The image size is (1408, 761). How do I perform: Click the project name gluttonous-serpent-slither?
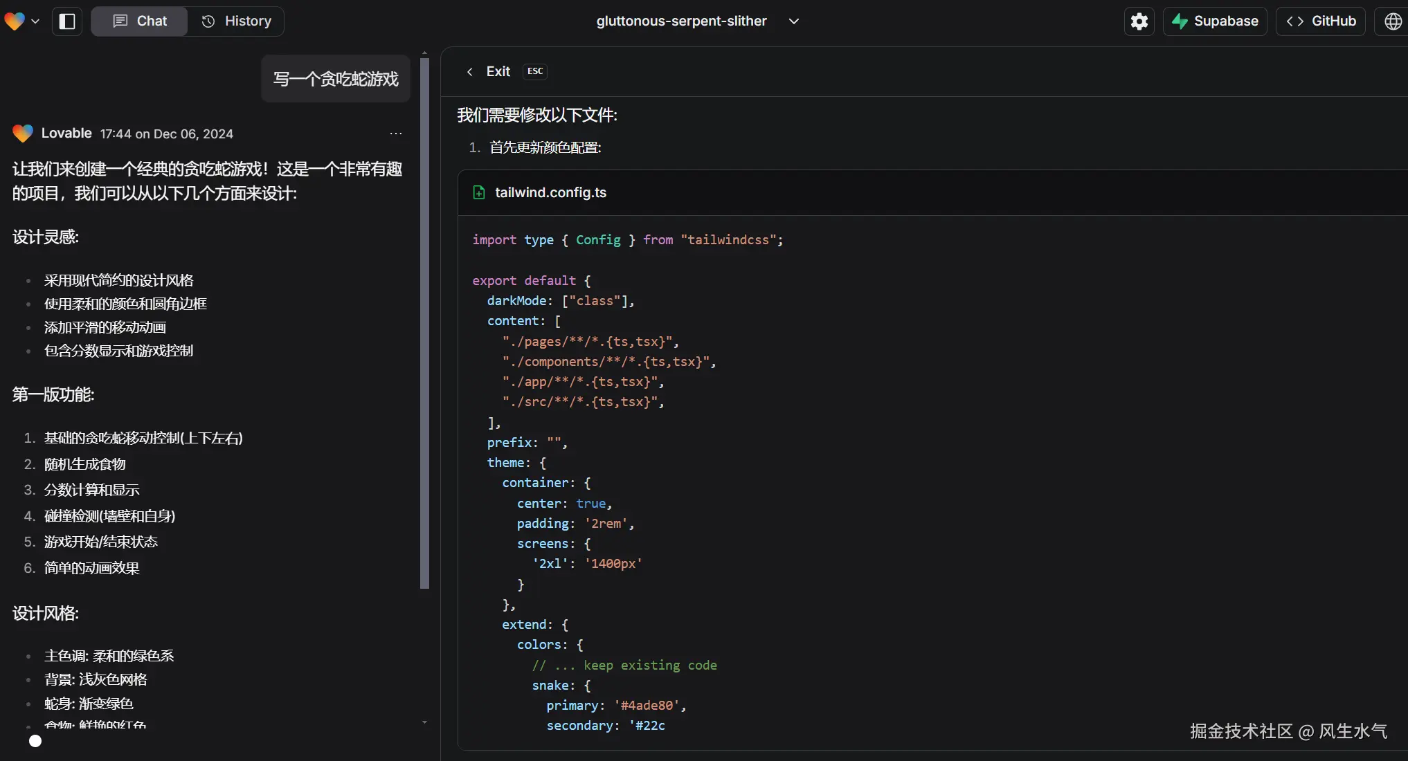(681, 21)
